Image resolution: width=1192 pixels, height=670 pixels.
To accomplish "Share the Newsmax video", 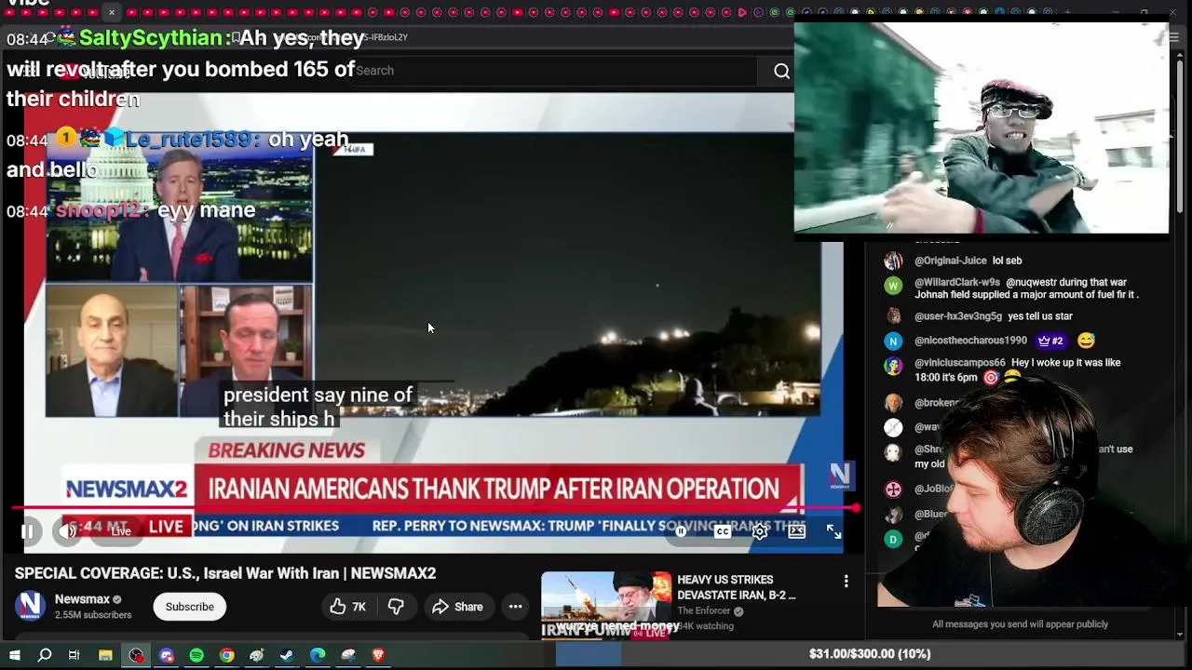I will point(457,607).
